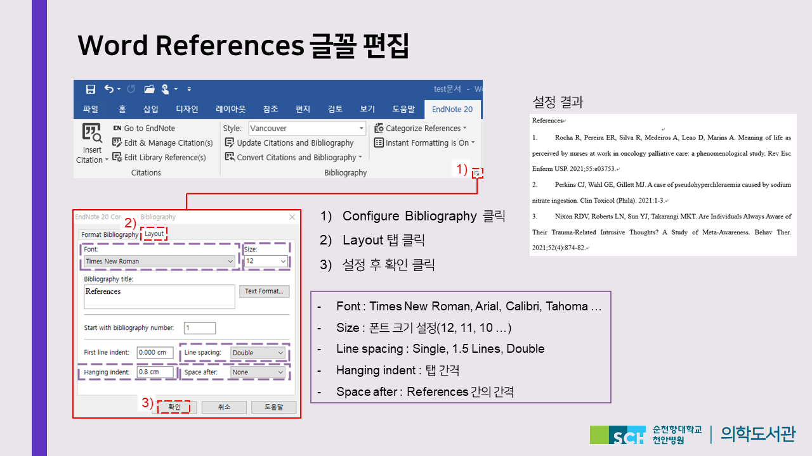Switch to the 레이아웃 ribbon tab

pyautogui.click(x=230, y=109)
